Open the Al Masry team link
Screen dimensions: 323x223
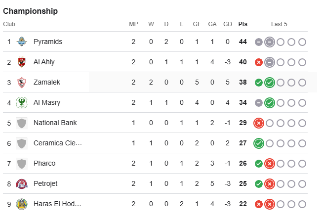(x=47, y=102)
